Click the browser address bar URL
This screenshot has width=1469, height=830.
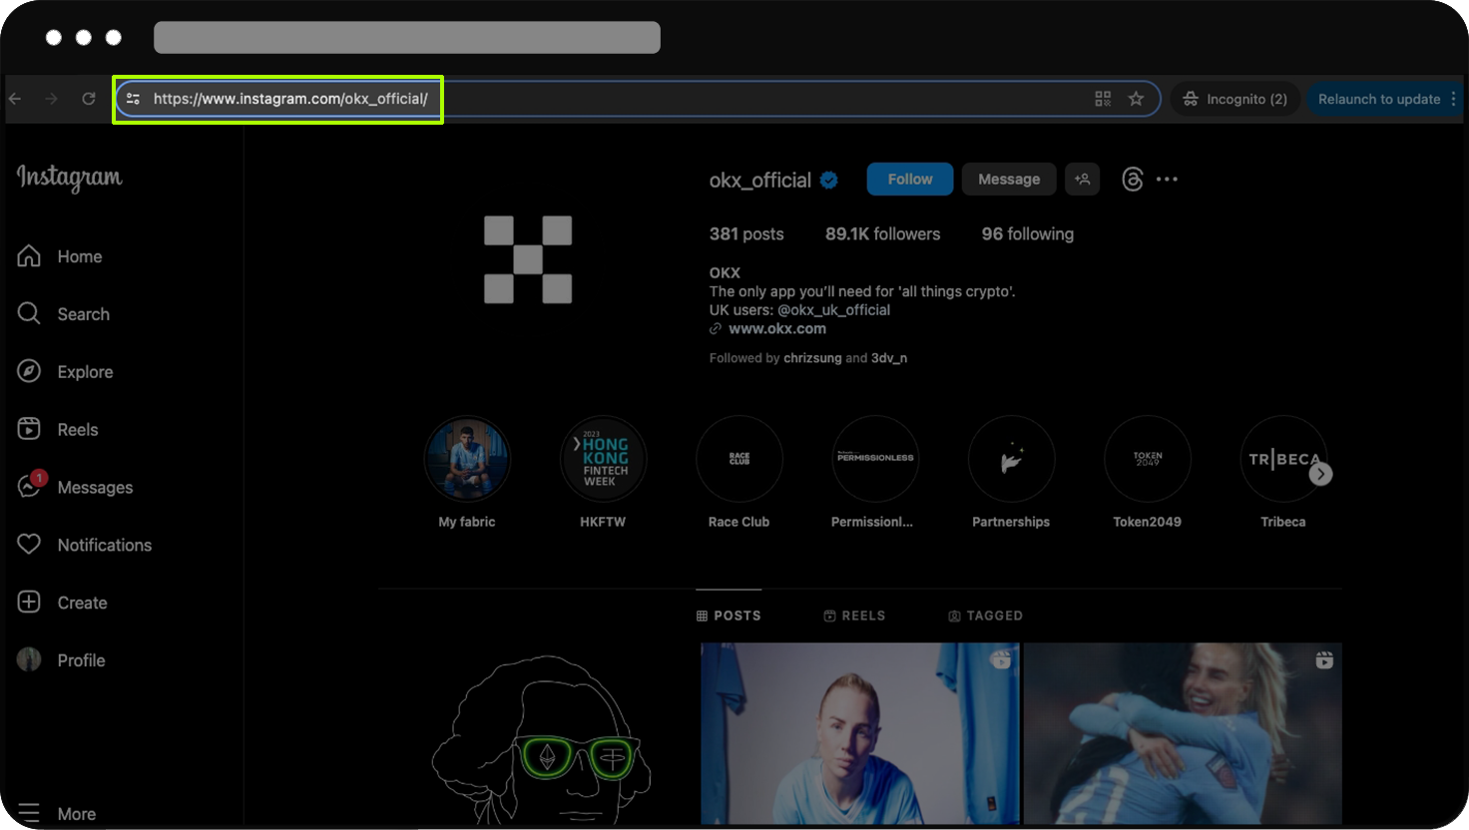tap(290, 99)
